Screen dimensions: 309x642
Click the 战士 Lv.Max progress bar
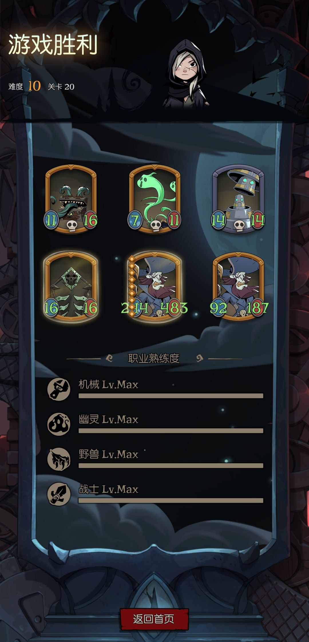tap(171, 500)
